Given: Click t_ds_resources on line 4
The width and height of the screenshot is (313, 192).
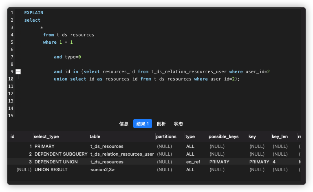Looking at the screenshot, I should (75, 35).
